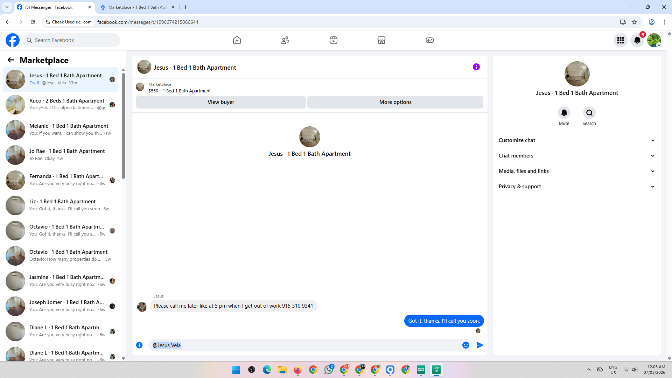The image size is (672, 378).
Task: Expand Media, files and links section
Action: [x=577, y=171]
